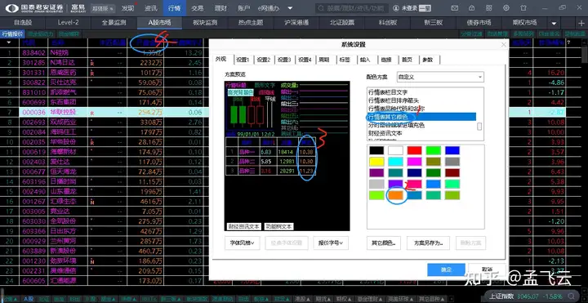
Task: Pick the orange color swatch
Action: (x=395, y=195)
